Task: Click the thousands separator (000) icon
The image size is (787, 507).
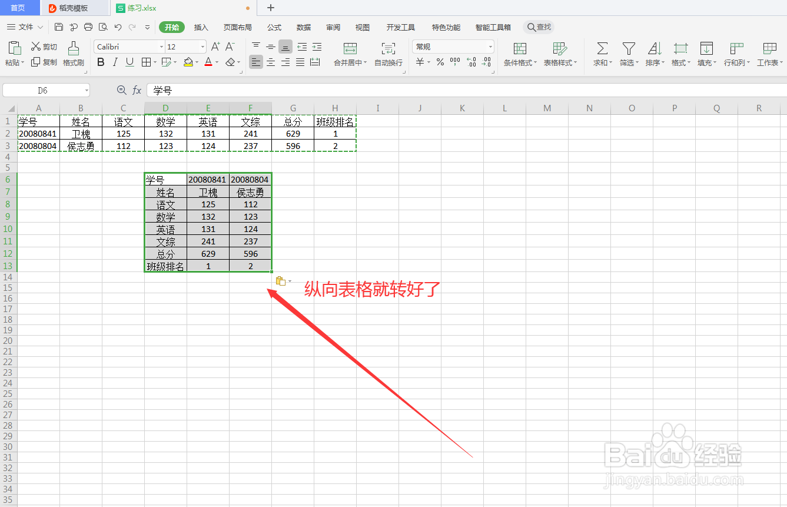Action: [x=455, y=61]
